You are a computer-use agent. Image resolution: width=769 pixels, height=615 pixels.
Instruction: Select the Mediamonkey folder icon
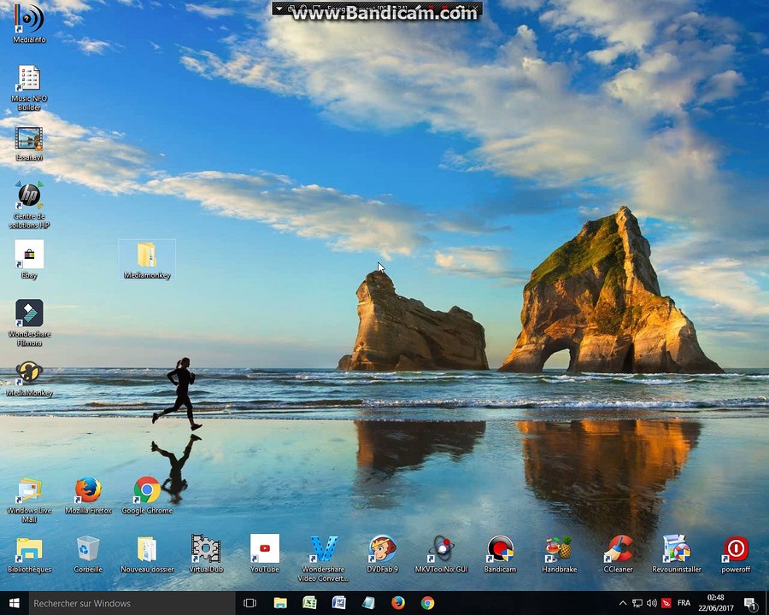[x=147, y=260]
